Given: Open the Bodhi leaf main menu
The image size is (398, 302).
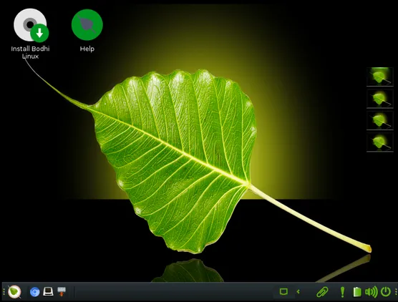Looking at the screenshot, I should point(14,291).
